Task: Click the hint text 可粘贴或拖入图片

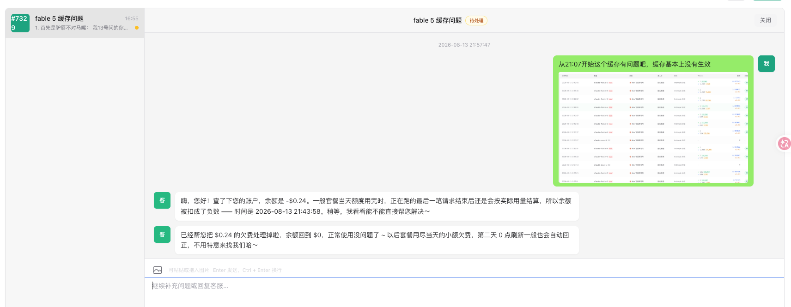Action: click(189, 270)
